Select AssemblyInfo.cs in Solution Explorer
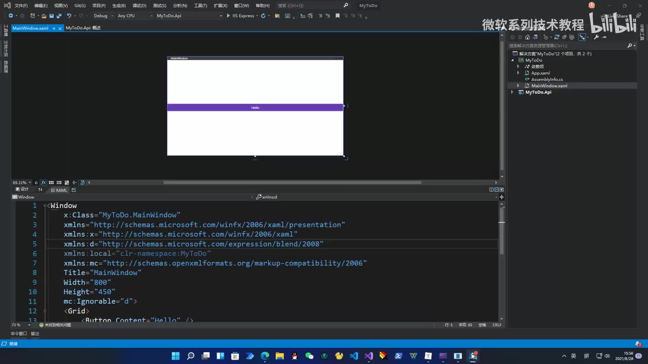The image size is (648, 364). pos(547,79)
